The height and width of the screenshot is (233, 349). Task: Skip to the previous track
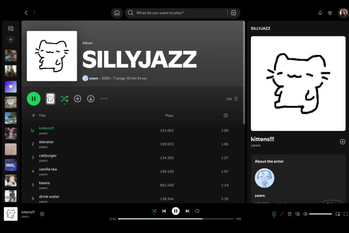click(164, 211)
